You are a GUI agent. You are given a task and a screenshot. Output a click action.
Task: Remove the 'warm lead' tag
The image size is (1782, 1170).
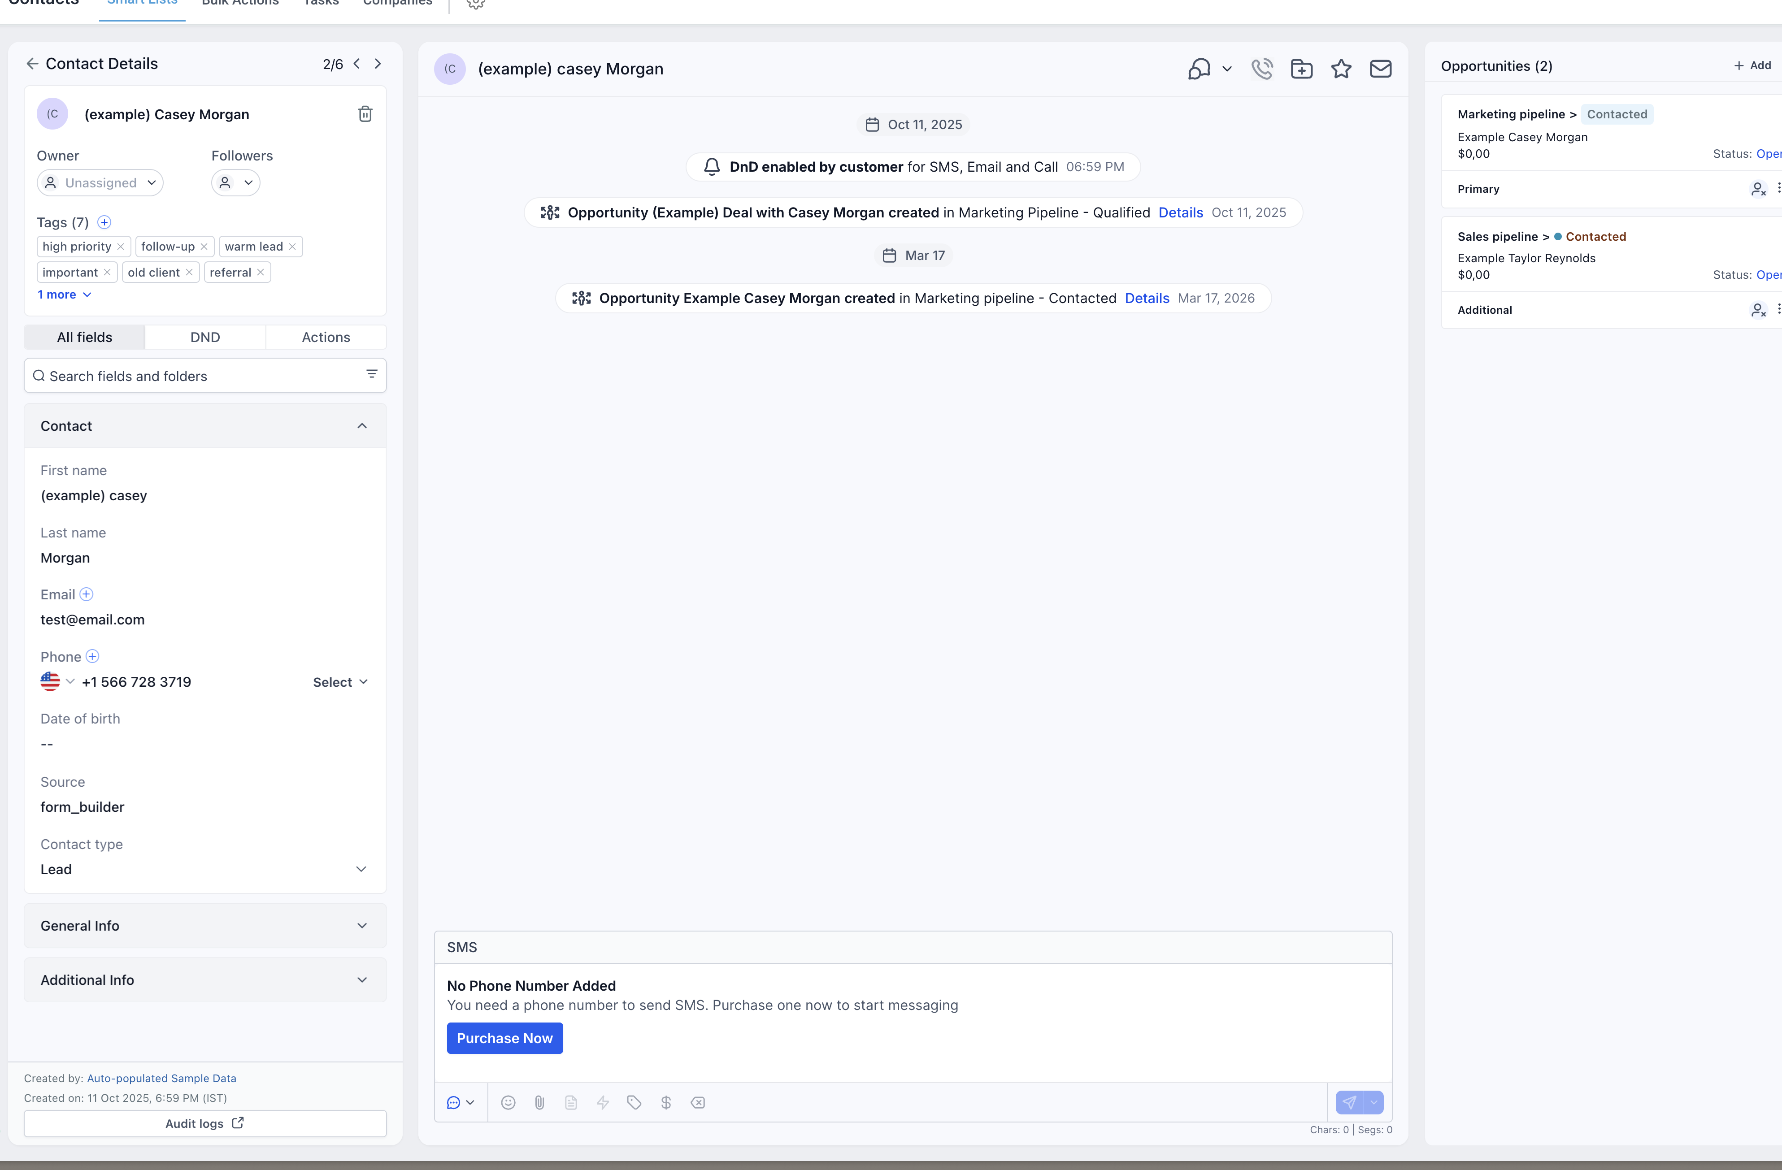tap(292, 246)
